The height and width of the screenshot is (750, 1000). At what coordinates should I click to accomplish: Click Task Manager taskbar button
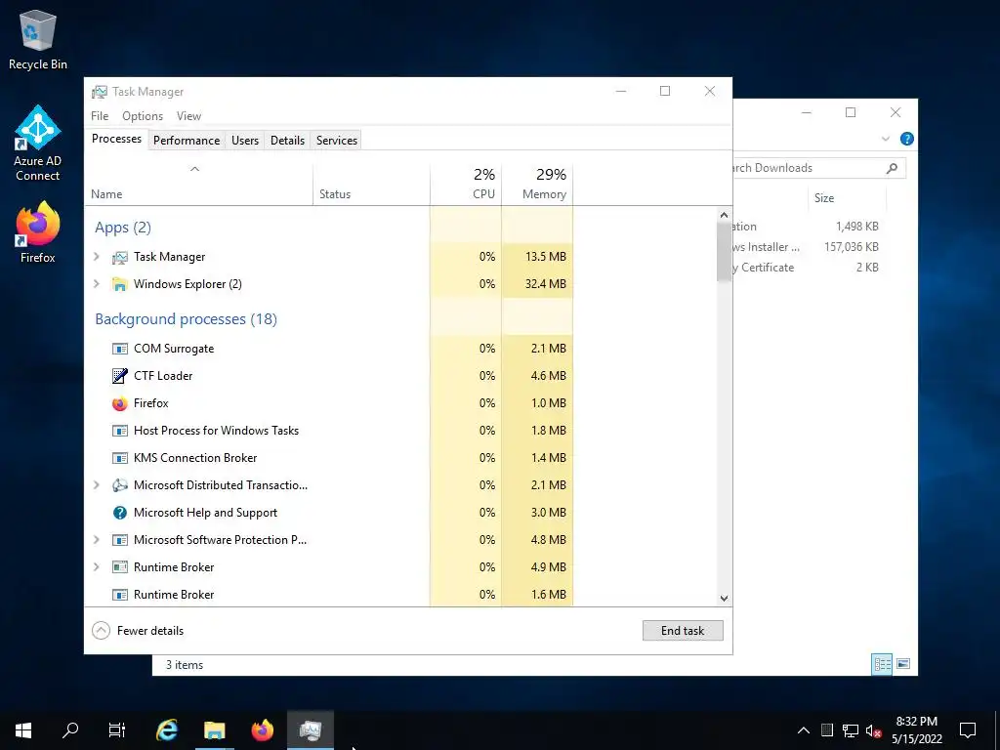310,730
